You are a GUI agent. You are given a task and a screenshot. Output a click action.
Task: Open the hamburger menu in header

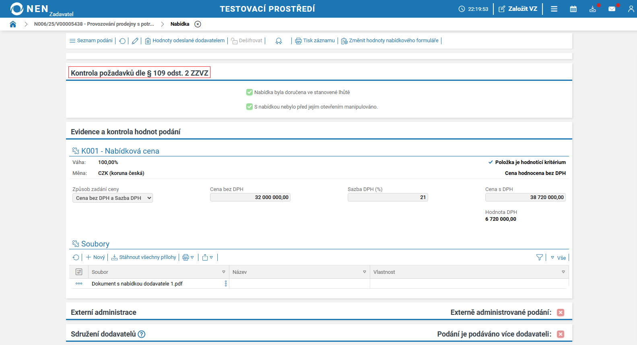click(554, 9)
